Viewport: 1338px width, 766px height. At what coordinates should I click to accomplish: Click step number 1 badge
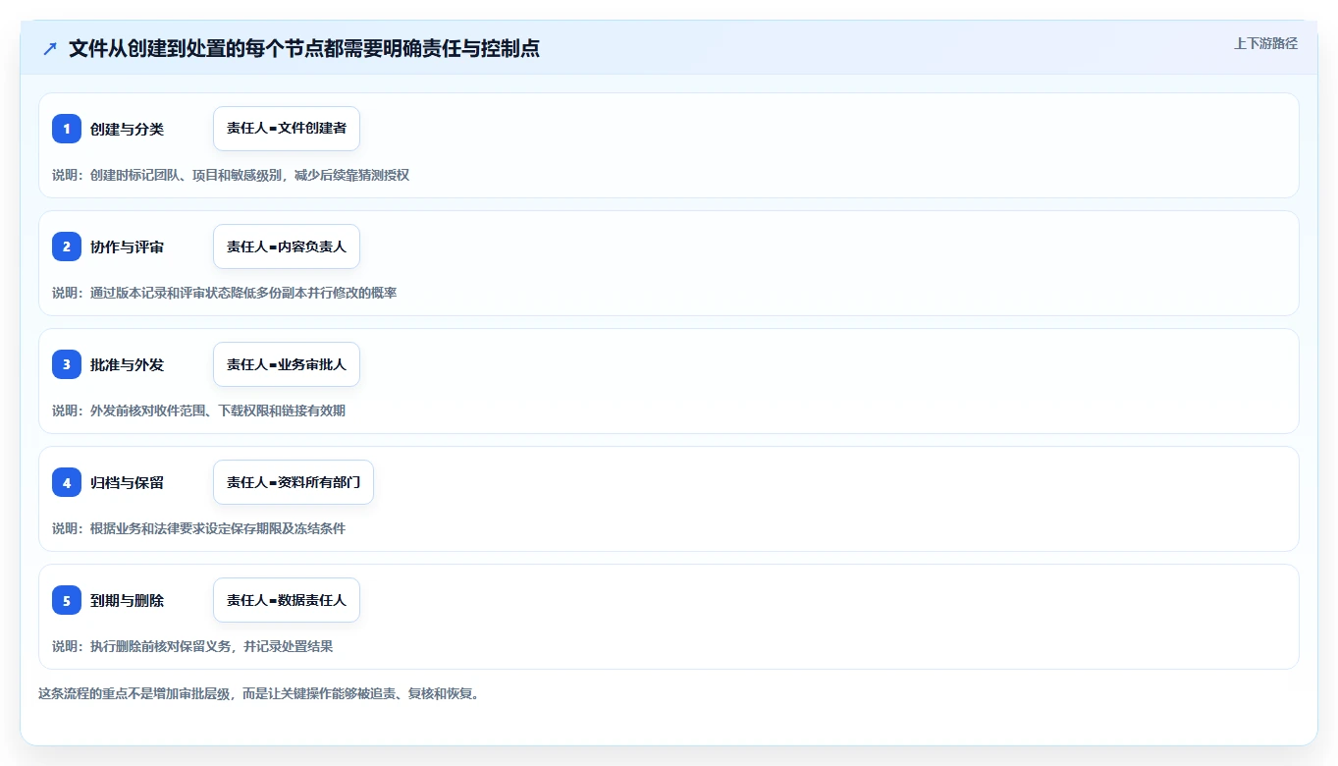(67, 129)
